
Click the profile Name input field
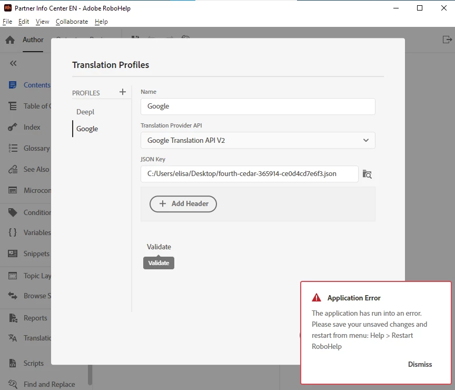[x=258, y=106]
